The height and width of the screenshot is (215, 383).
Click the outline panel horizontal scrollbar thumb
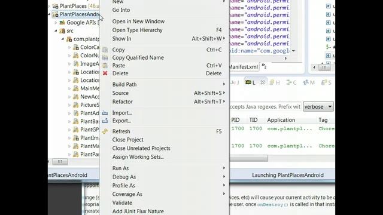coord(324,67)
